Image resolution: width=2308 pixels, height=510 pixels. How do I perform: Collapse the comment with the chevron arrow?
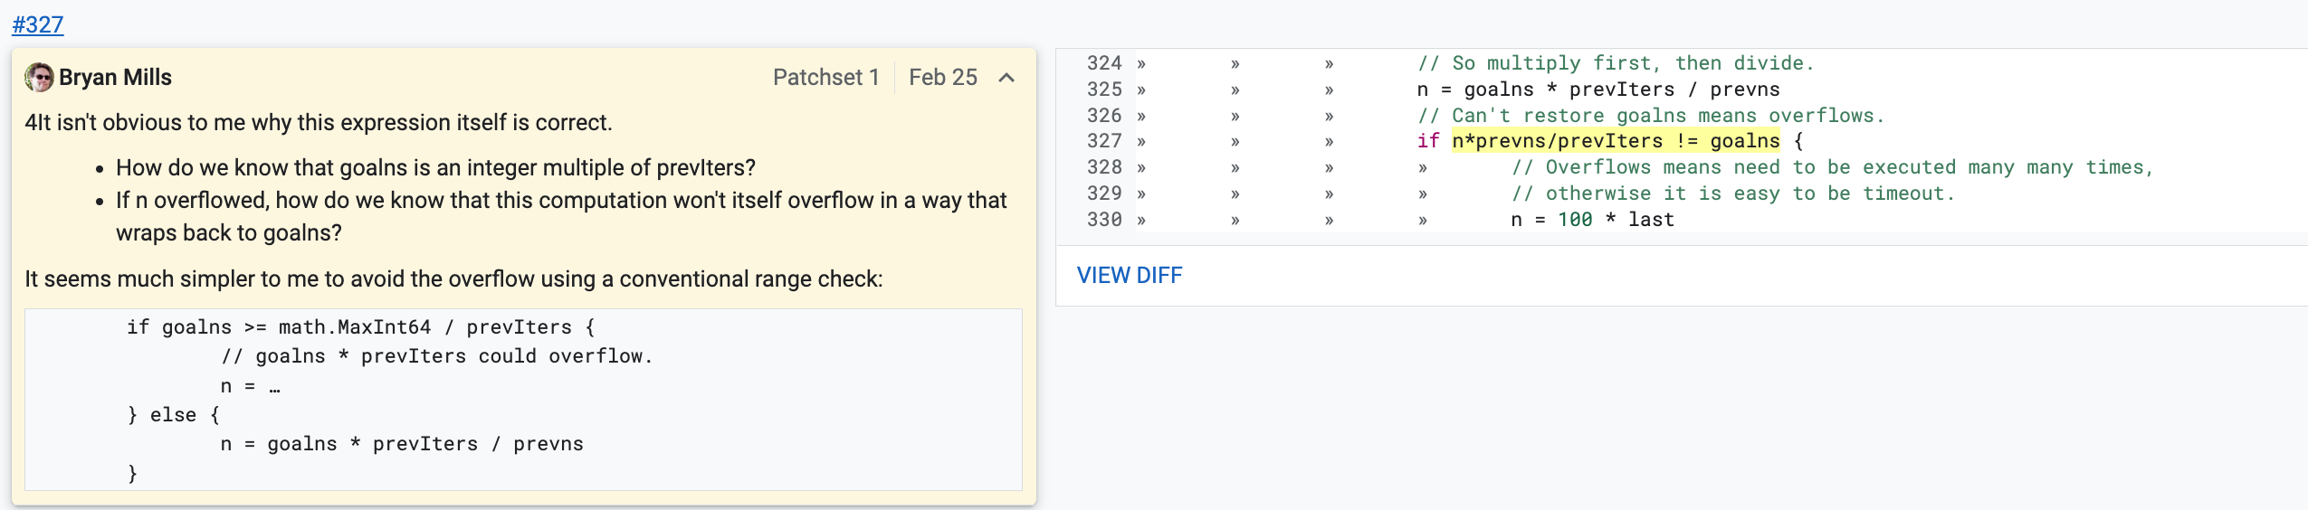coord(1006,78)
